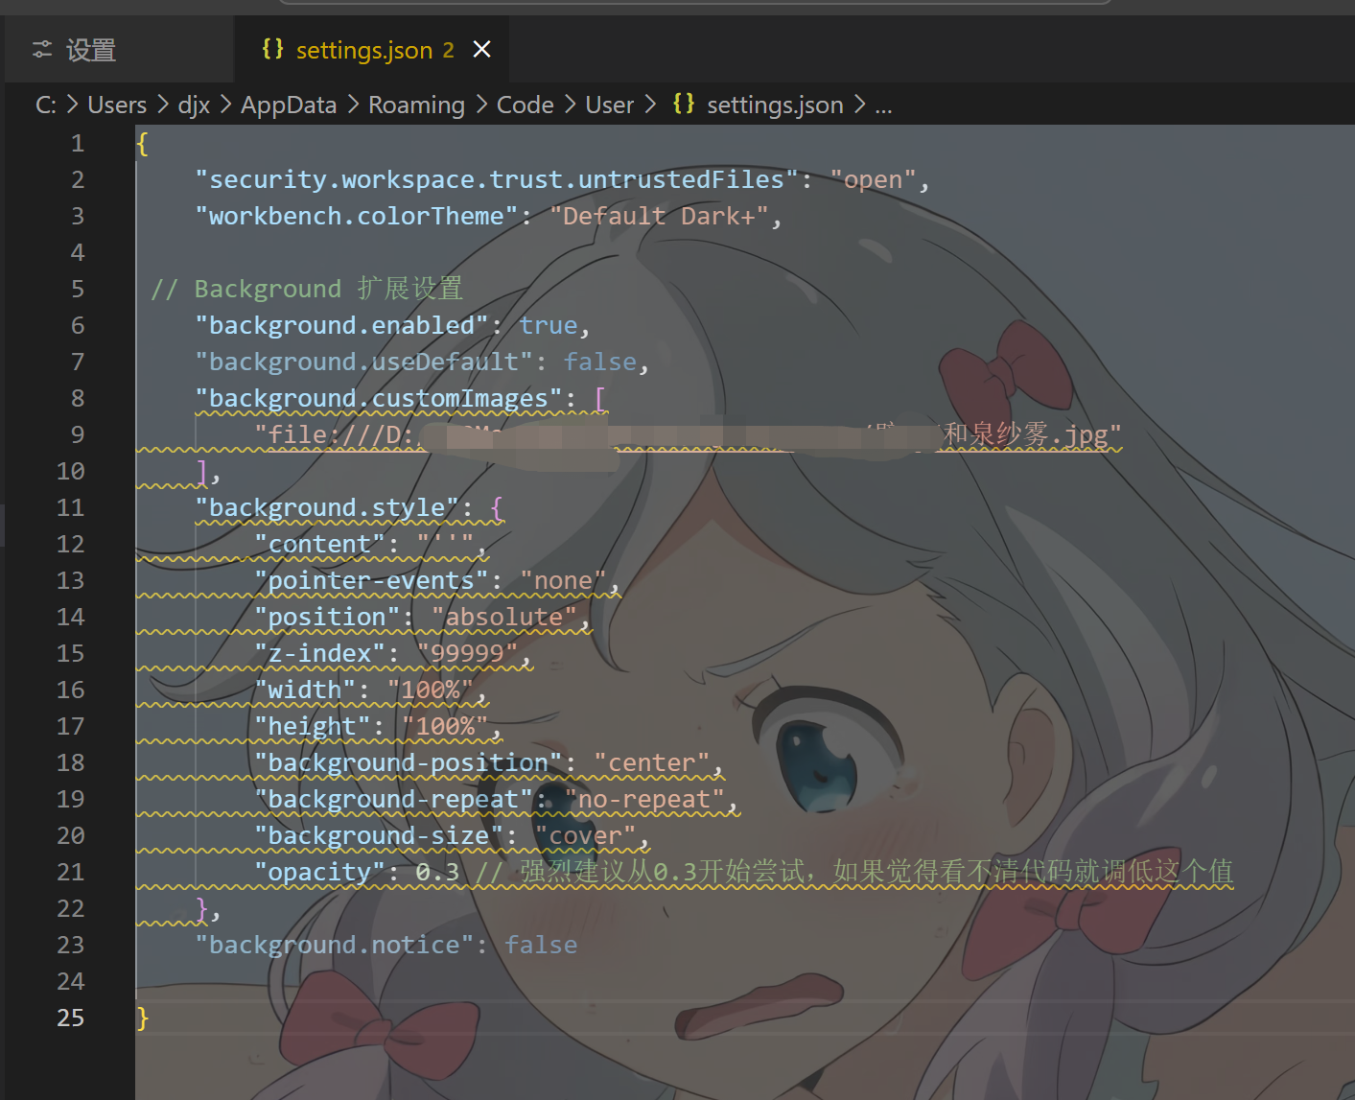The image size is (1355, 1100).
Task: Click the "height" key on line 17
Action: pos(313,727)
